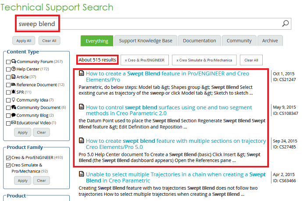Click Clear All next to filter chips
Viewport: 307px width, 201px height.
pyautogui.click(x=251, y=60)
